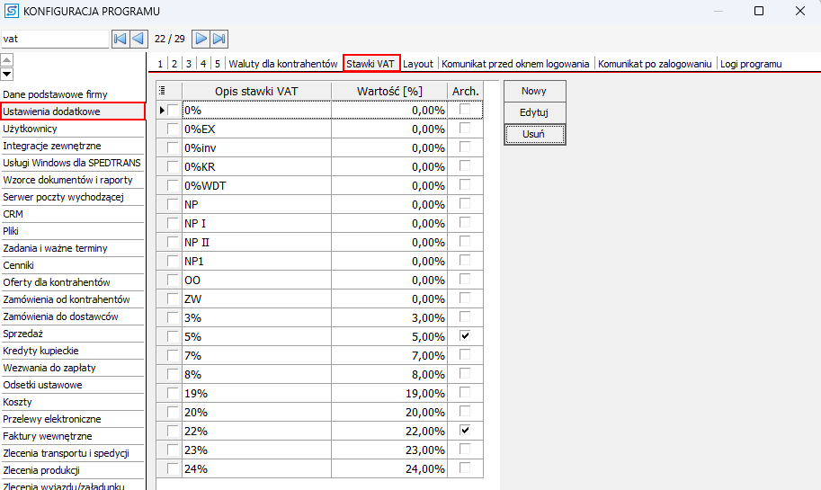The width and height of the screenshot is (821, 490).
Task: Toggle Arch. checkbox for 5% rate
Action: (465, 335)
